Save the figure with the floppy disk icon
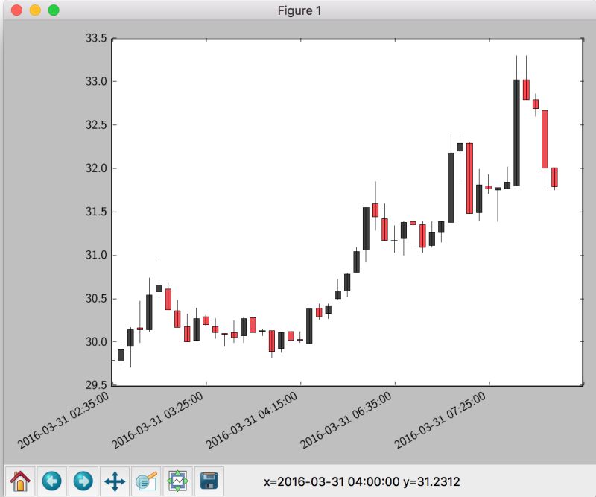 coord(209,482)
